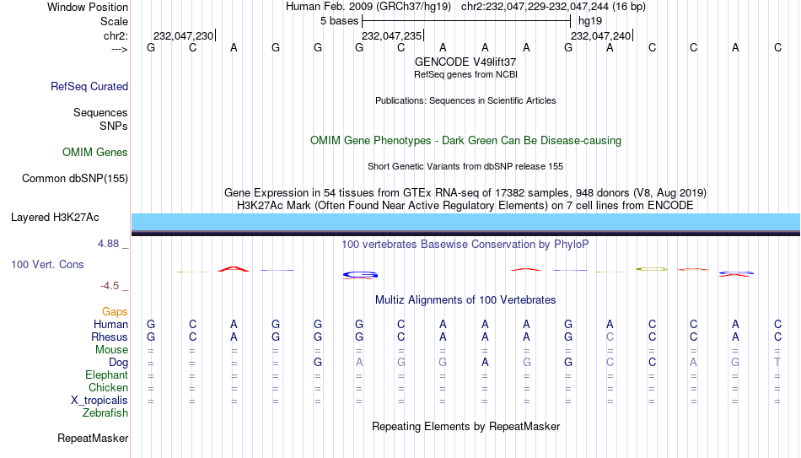The height and width of the screenshot is (458, 801).
Task: Click Multiz Alignments of 100 Vertebrates title
Action: point(465,300)
